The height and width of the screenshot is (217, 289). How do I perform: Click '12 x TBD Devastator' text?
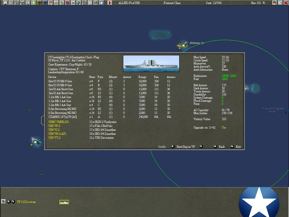(102, 138)
